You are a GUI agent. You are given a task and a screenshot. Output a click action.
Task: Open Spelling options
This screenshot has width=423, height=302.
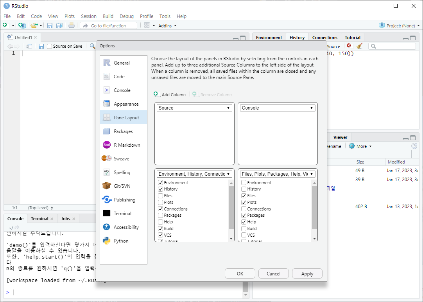(x=123, y=173)
